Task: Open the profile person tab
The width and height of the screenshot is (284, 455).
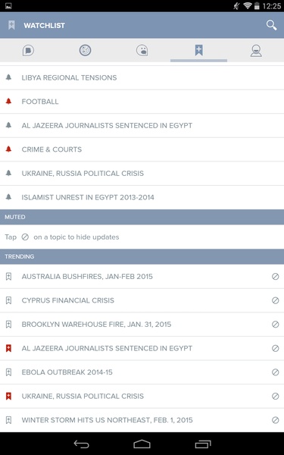Action: click(256, 51)
